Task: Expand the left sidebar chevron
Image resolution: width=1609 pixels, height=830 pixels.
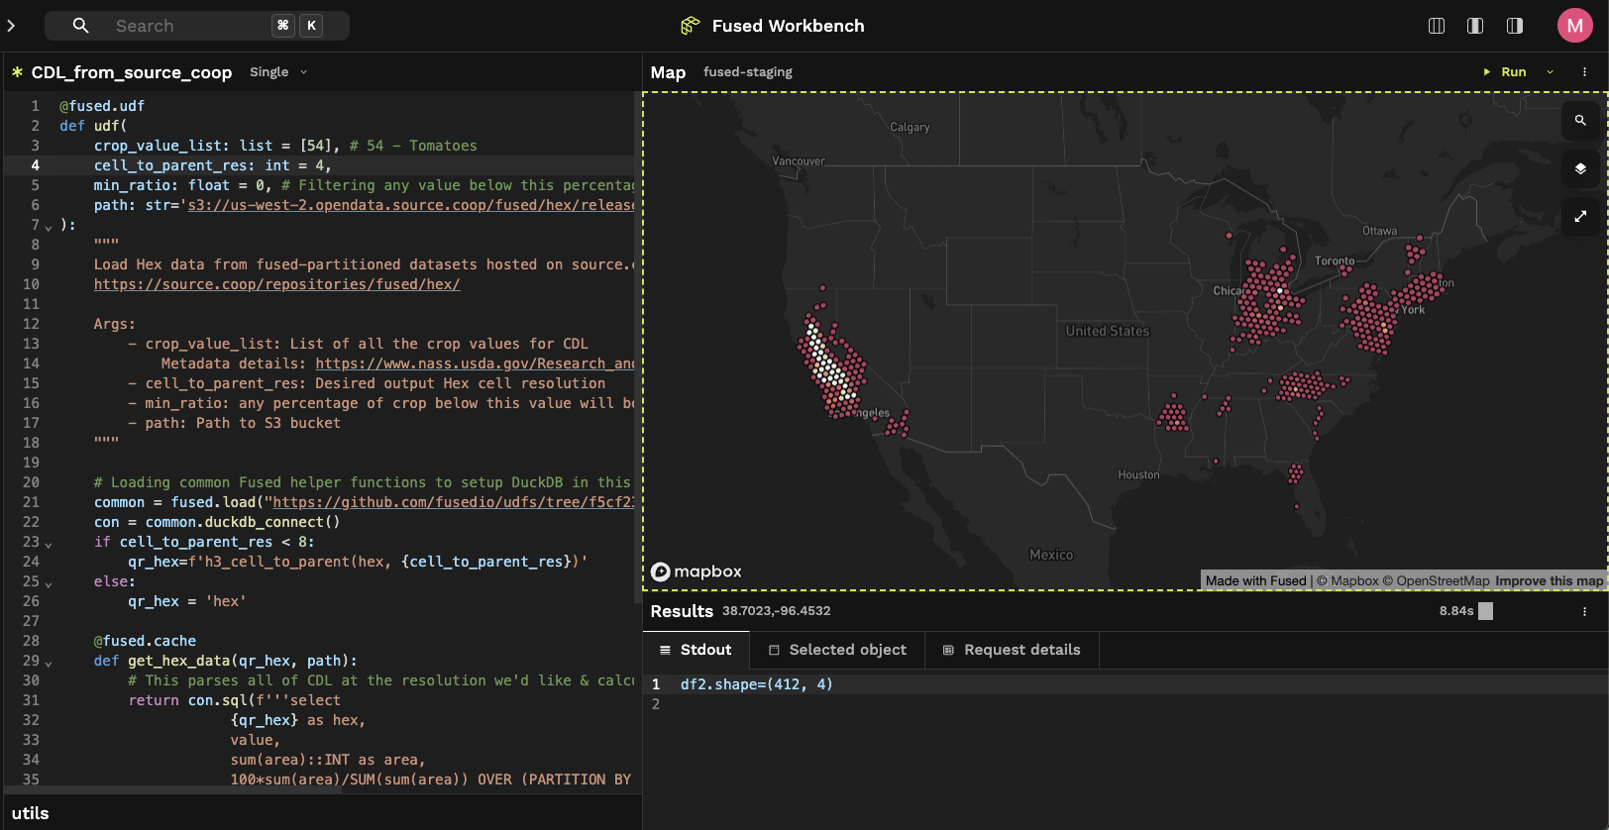Action: [11, 26]
